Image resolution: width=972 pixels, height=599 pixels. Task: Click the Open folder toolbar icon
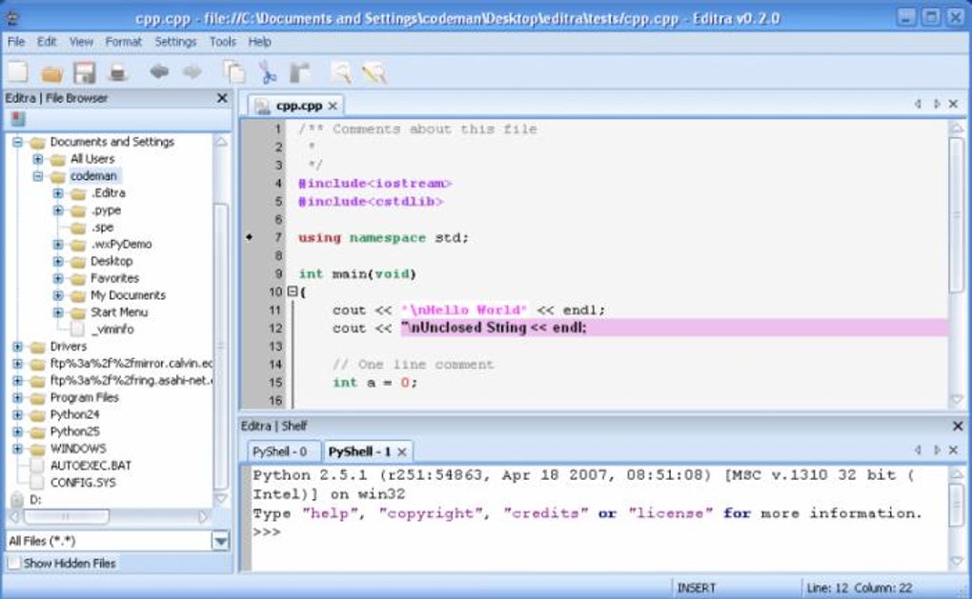51,72
